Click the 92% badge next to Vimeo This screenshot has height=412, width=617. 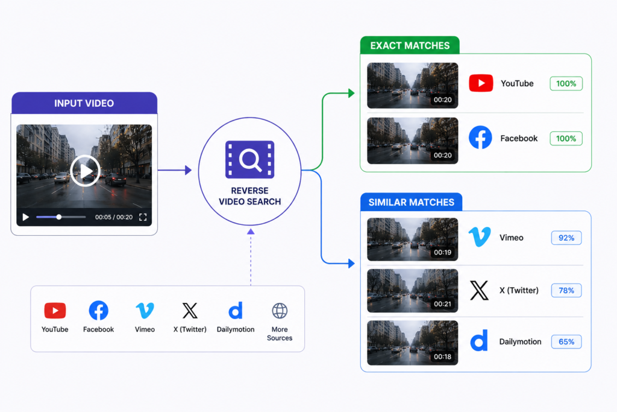click(x=566, y=238)
